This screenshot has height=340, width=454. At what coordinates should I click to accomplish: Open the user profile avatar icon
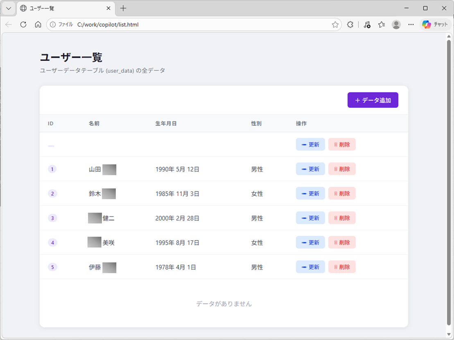pyautogui.click(x=396, y=25)
